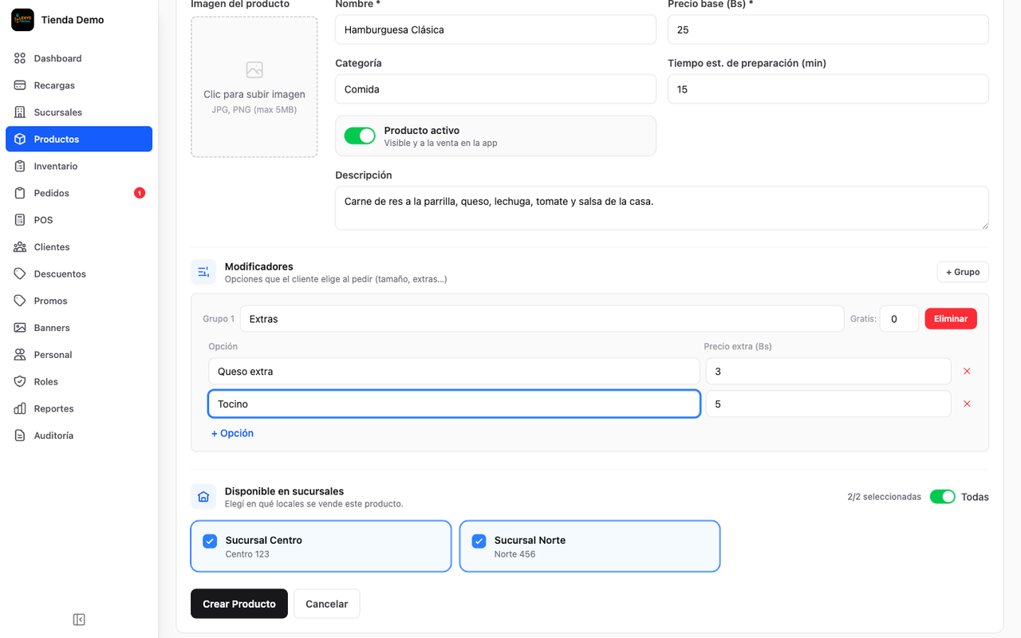This screenshot has width=1021, height=638.
Task: Delete Queso extra option via red X
Action: (967, 371)
